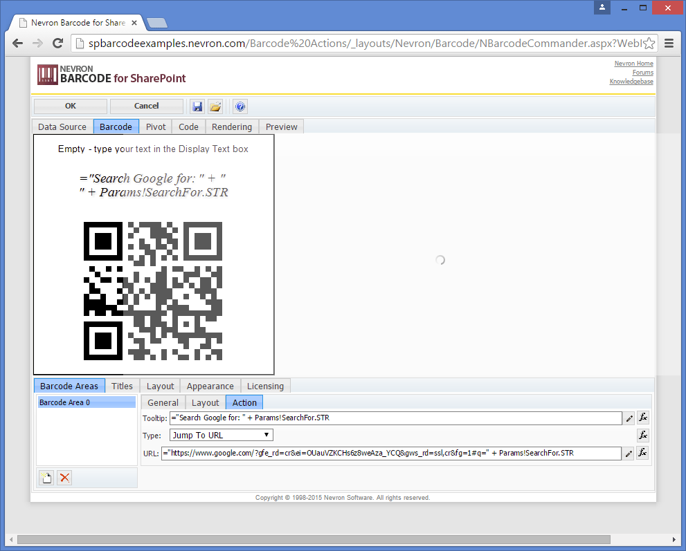Reload the page with the refresh icon
Screen dimensions: 686x551
pos(57,44)
